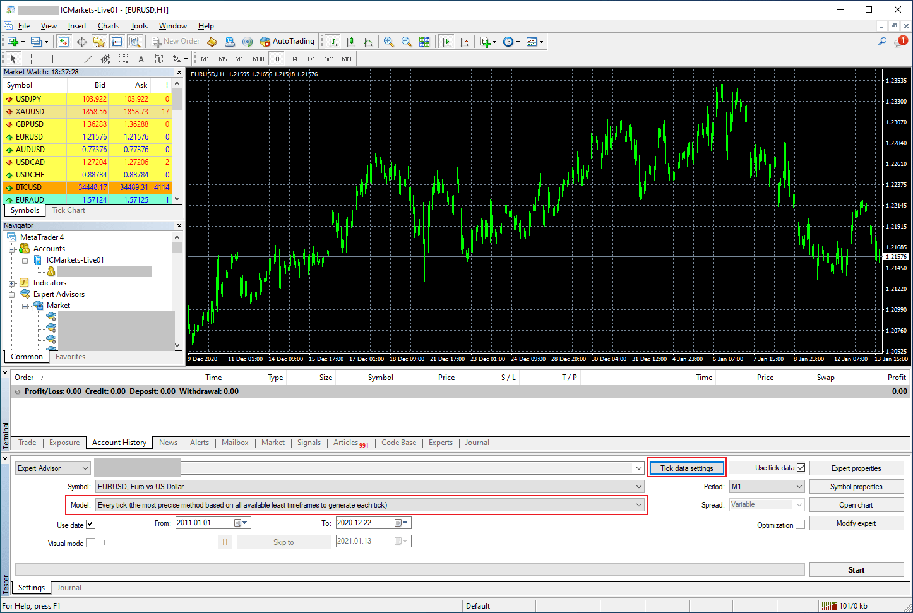Select the Fibonacci Retracement tool

(123, 59)
